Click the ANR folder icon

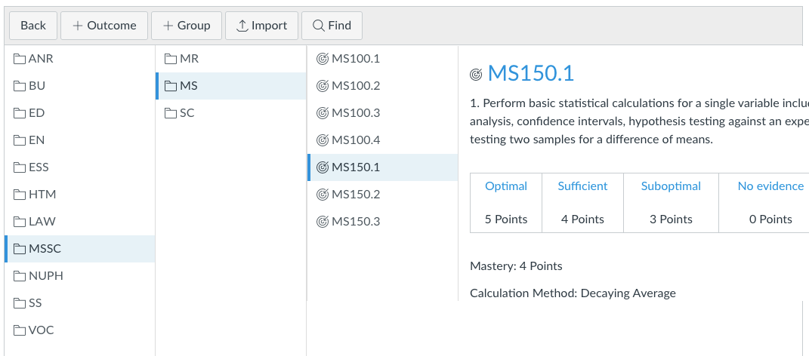(x=20, y=59)
